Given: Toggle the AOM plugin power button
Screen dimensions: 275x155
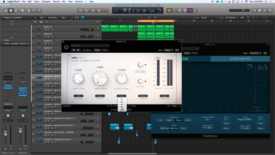Looking at the screenshot, I should pos(66,47).
